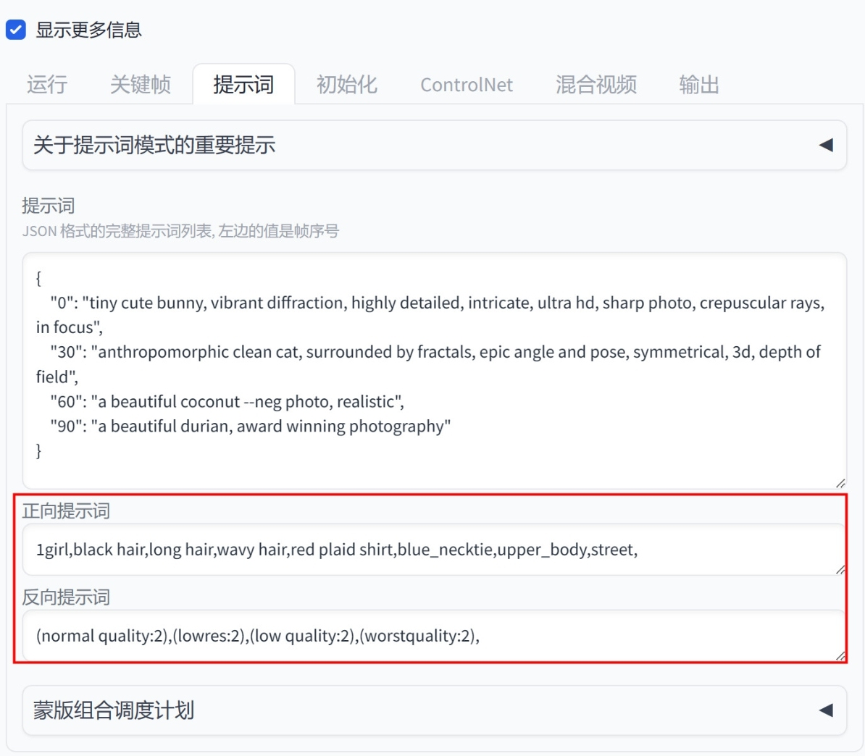The width and height of the screenshot is (865, 756).
Task: Click inside the JSON 提示词 text area
Action: point(434,371)
